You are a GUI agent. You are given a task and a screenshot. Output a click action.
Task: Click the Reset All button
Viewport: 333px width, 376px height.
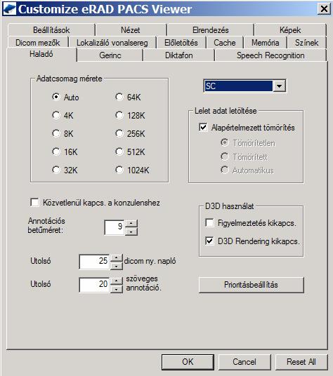[301, 361]
